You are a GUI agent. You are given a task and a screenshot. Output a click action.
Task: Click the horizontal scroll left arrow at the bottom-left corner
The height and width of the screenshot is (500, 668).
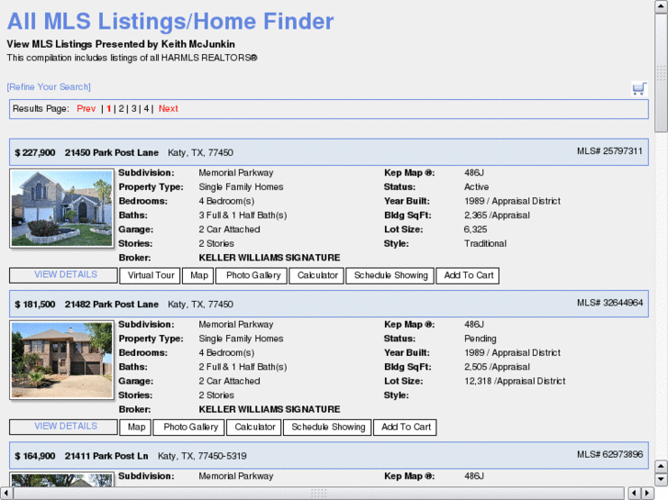click(6, 493)
